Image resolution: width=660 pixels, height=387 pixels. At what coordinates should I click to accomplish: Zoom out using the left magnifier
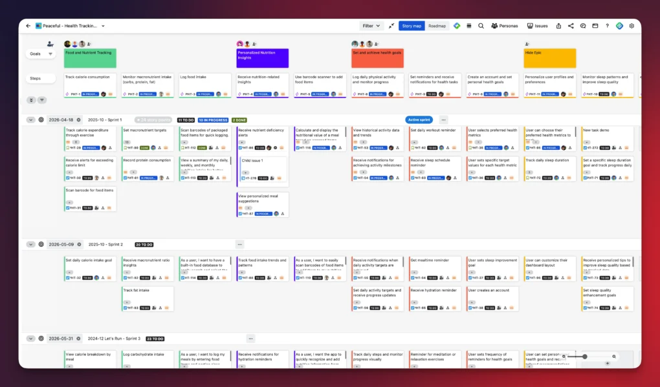(x=564, y=357)
